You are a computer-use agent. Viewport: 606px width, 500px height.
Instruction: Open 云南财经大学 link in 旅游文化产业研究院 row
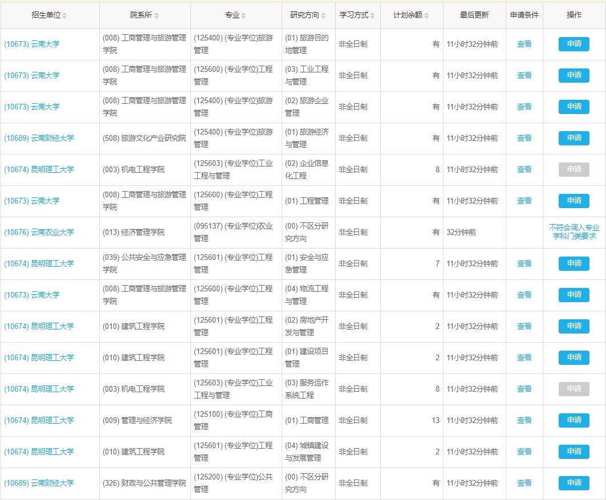39,138
